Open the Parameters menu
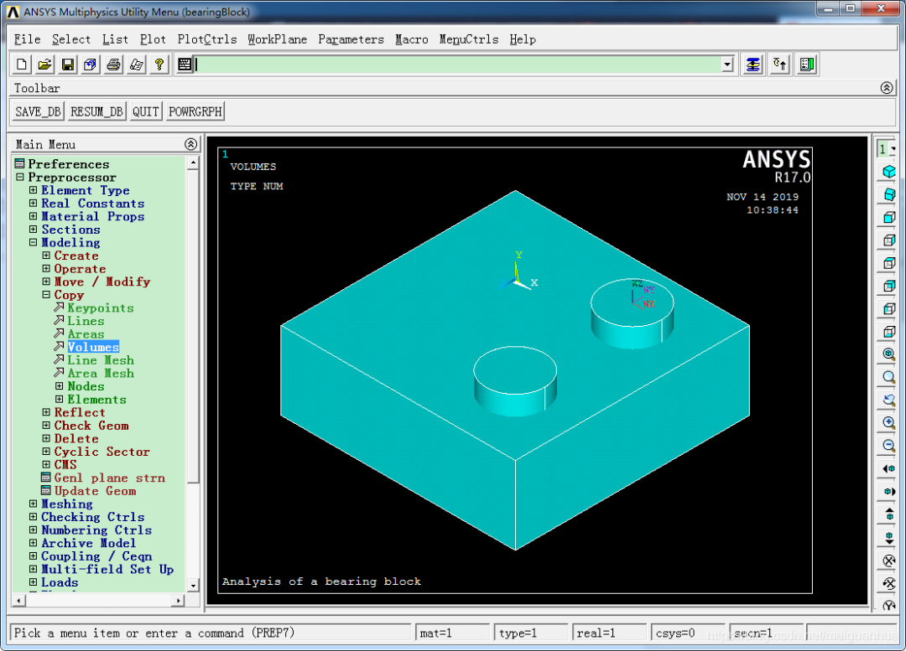 [351, 39]
